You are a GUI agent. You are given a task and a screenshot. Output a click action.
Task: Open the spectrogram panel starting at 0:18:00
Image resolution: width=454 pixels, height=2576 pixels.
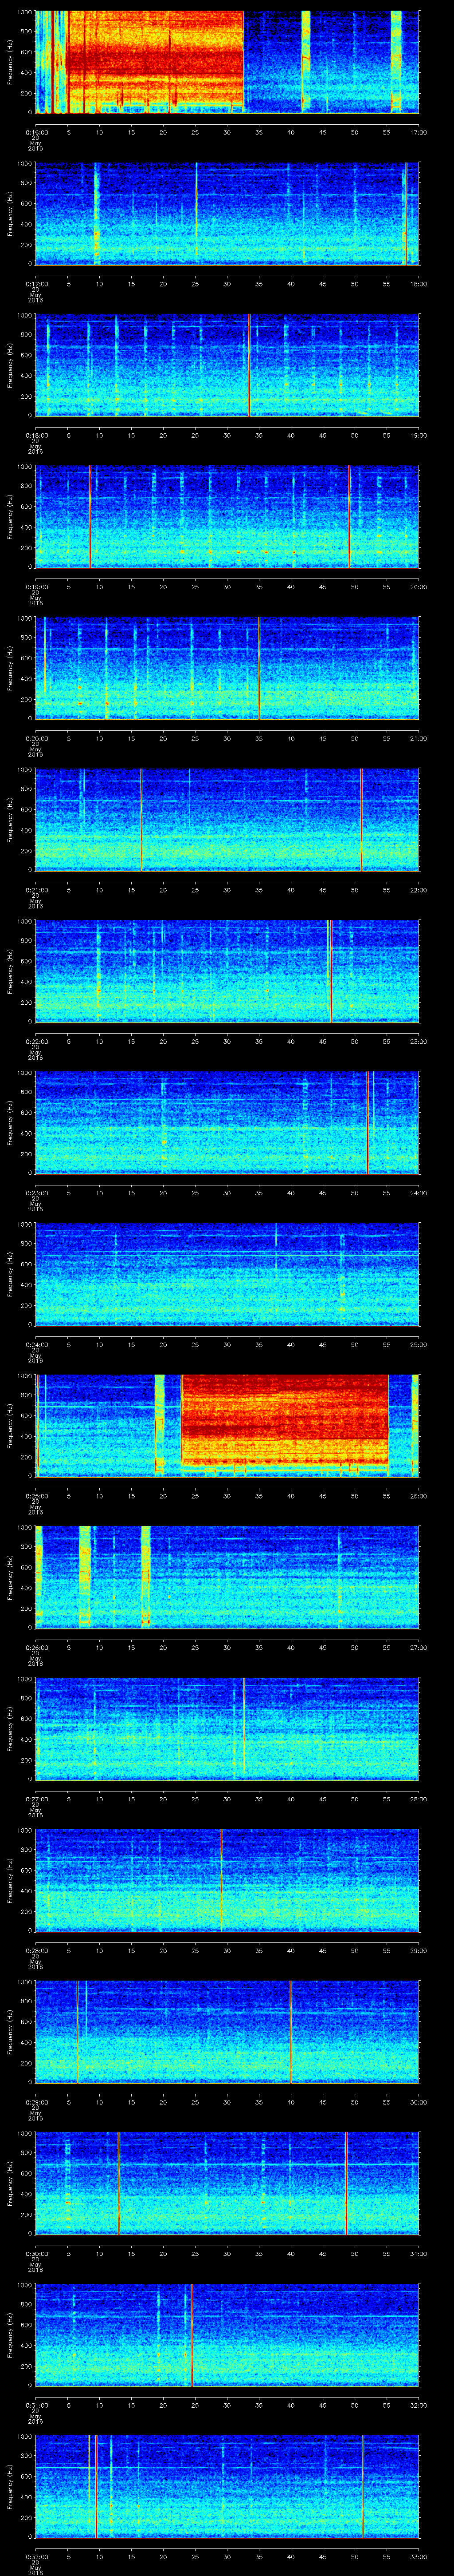[227, 365]
